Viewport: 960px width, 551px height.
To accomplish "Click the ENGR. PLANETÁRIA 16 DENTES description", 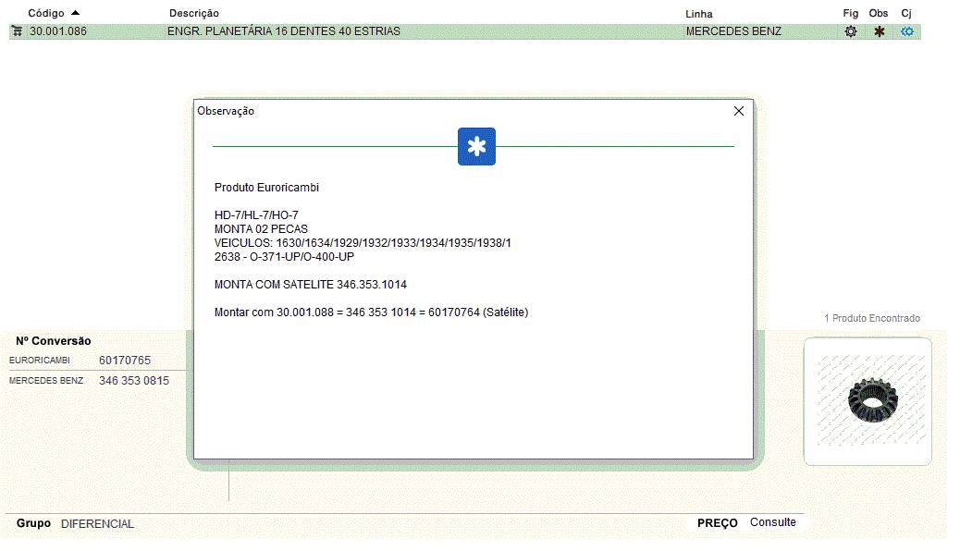I will 284,31.
